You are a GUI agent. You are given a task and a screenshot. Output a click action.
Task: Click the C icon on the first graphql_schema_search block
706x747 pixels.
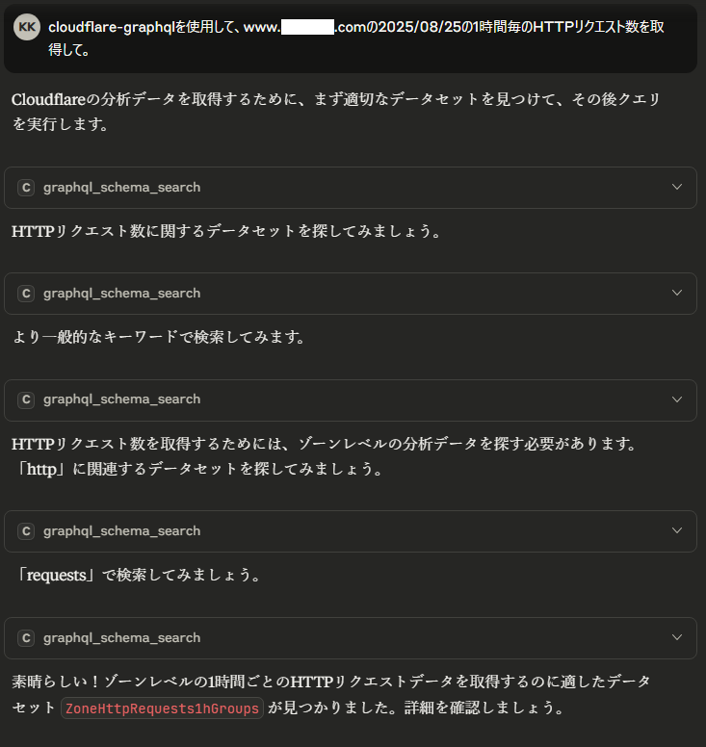click(27, 188)
